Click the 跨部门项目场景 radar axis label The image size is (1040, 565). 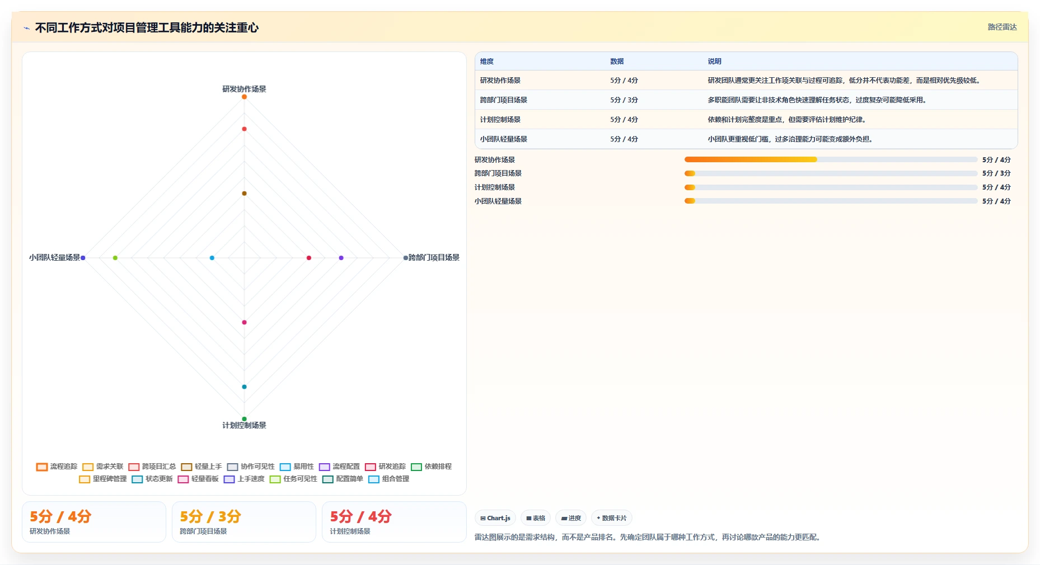pyautogui.click(x=434, y=257)
